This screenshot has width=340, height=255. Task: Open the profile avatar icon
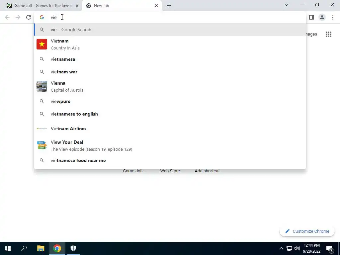pos(322,17)
